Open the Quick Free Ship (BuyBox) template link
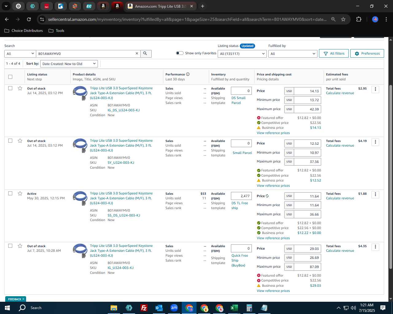 click(x=240, y=260)
